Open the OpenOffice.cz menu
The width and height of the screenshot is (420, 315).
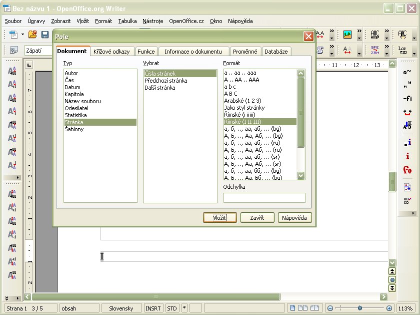click(186, 21)
